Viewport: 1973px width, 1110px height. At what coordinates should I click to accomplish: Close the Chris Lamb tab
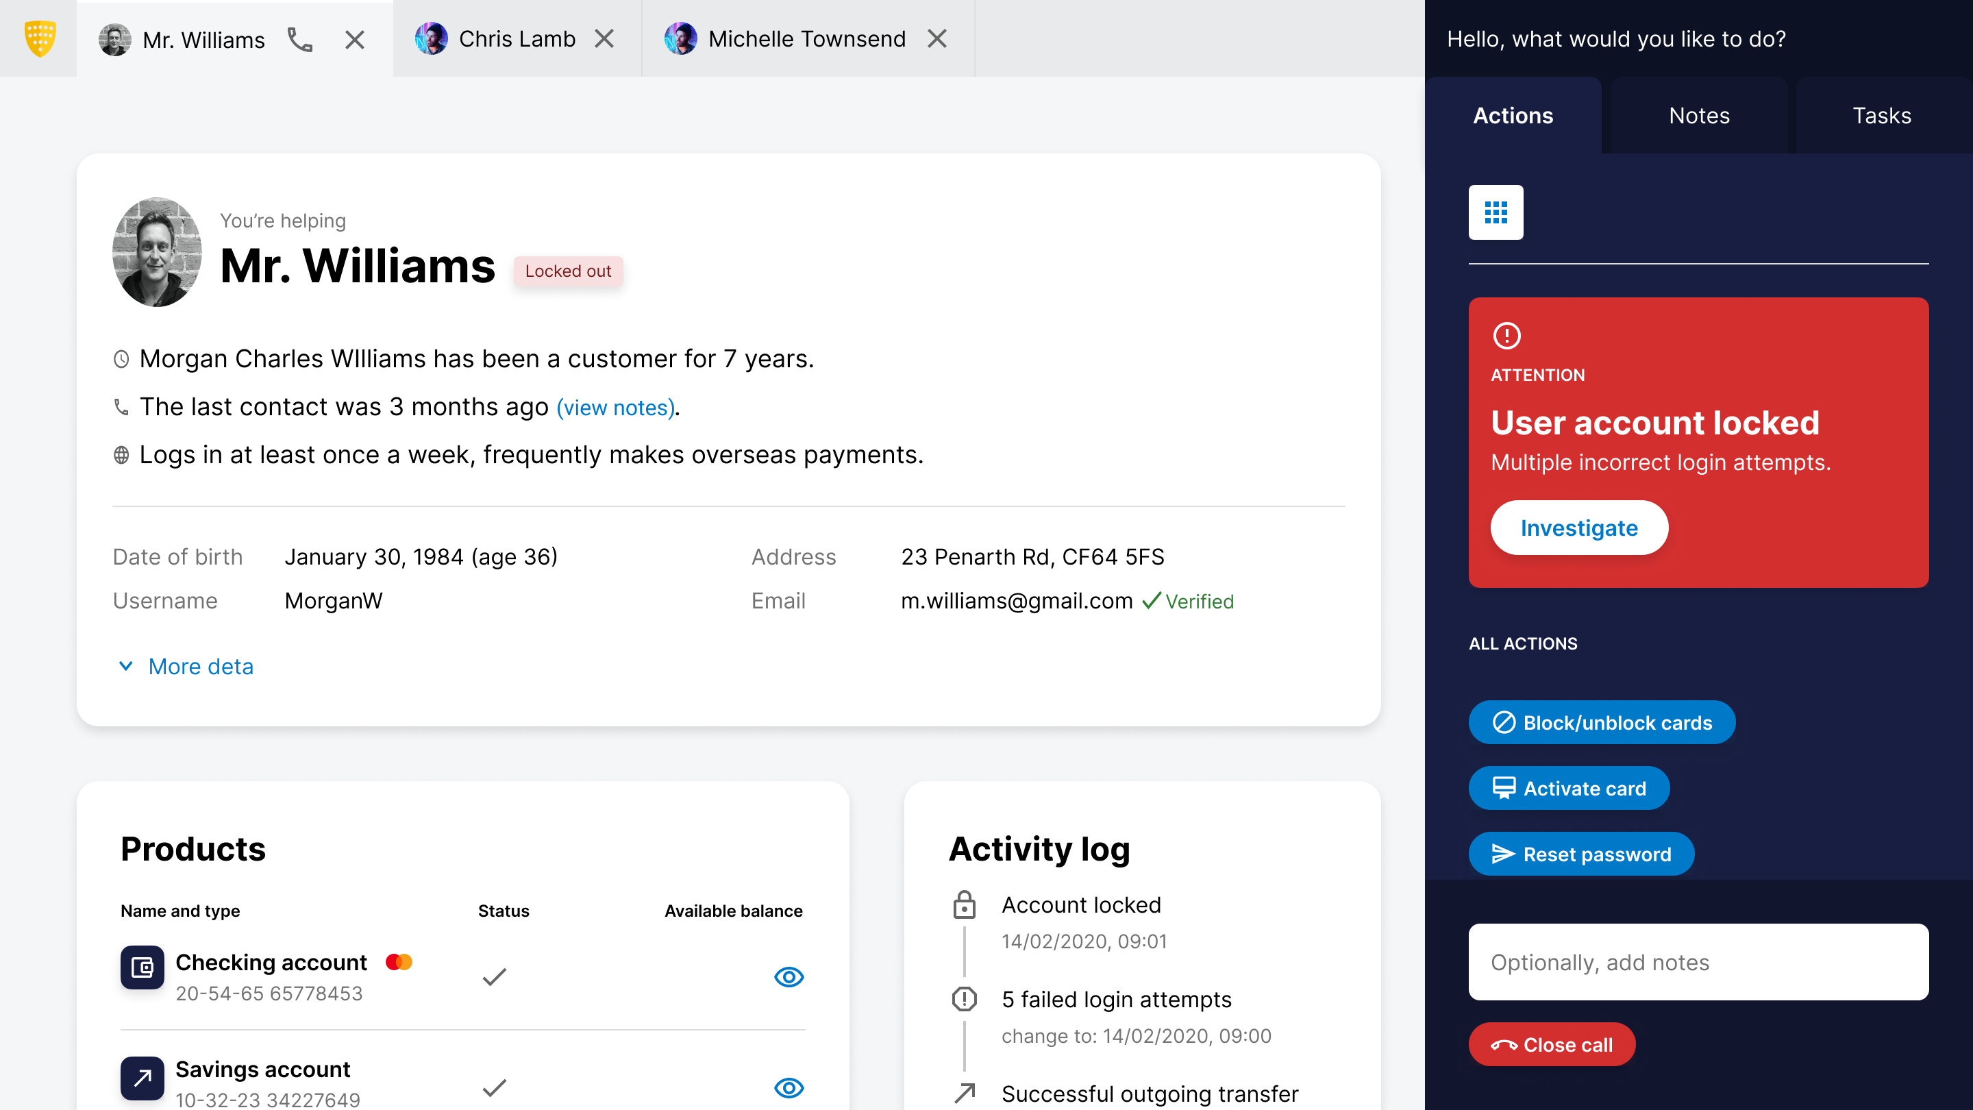tap(604, 38)
